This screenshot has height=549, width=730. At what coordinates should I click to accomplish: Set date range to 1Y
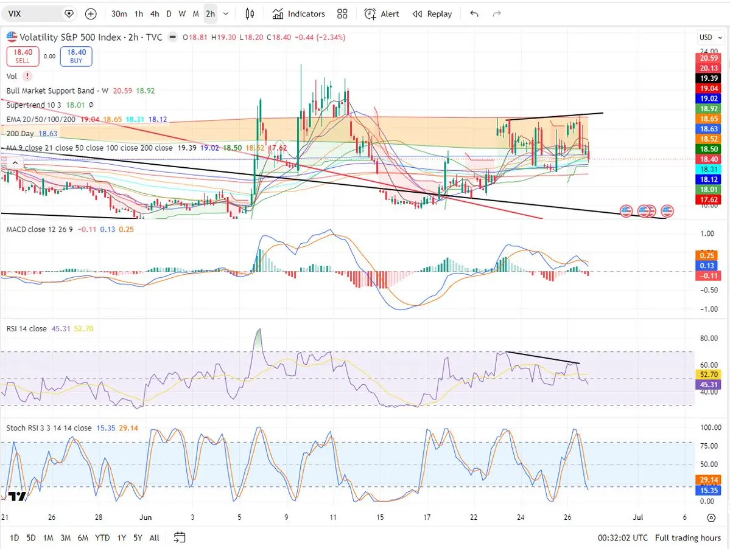[122, 538]
